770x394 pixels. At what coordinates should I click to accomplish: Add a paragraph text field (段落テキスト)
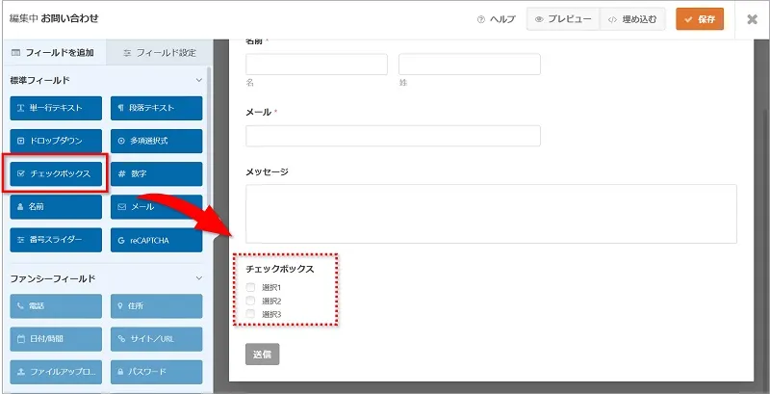pyautogui.click(x=156, y=108)
